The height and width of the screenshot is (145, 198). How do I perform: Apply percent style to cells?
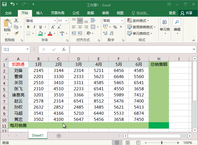(x=115, y=27)
